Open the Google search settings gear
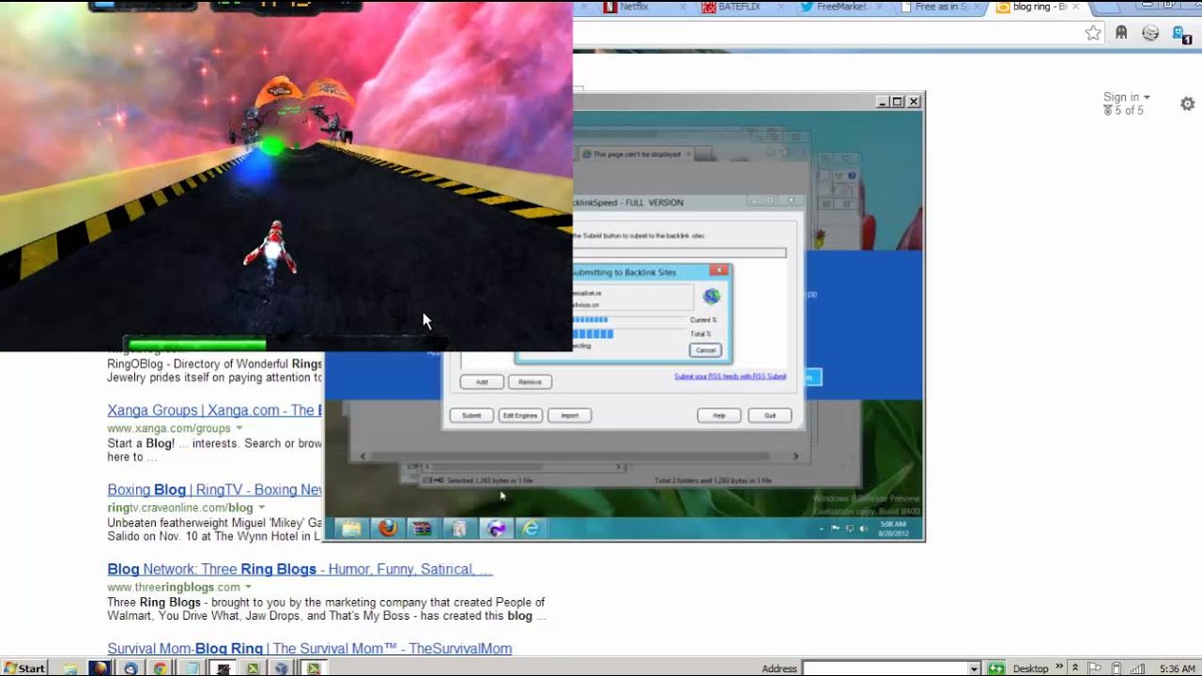 (x=1187, y=104)
